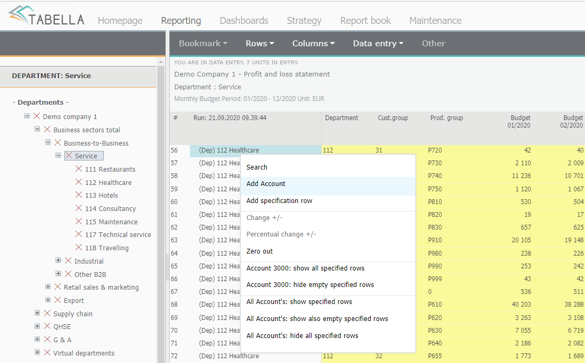Click the red X icon beside 114 Consultancy
Image resolution: width=585 pixels, height=363 pixels.
(x=79, y=208)
